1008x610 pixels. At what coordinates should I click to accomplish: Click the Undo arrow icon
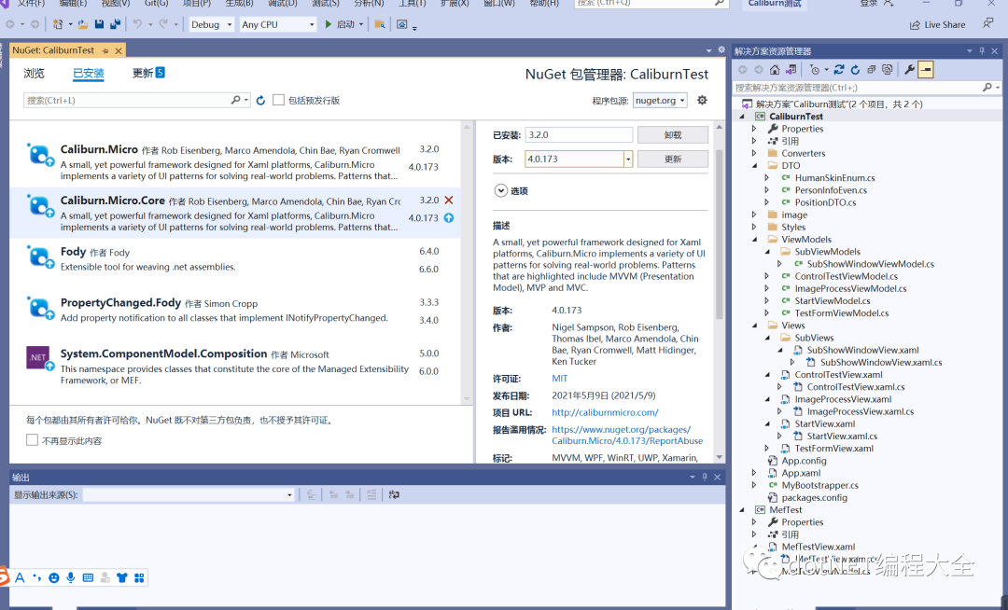pos(137,24)
